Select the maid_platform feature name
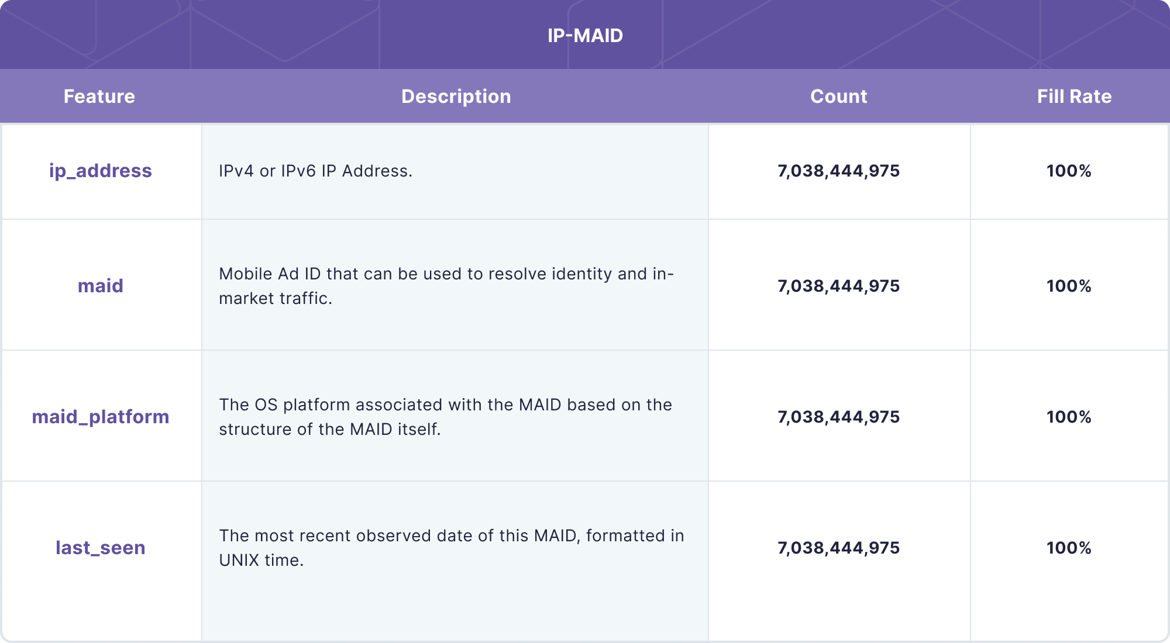This screenshot has width=1170, height=643. click(x=100, y=417)
